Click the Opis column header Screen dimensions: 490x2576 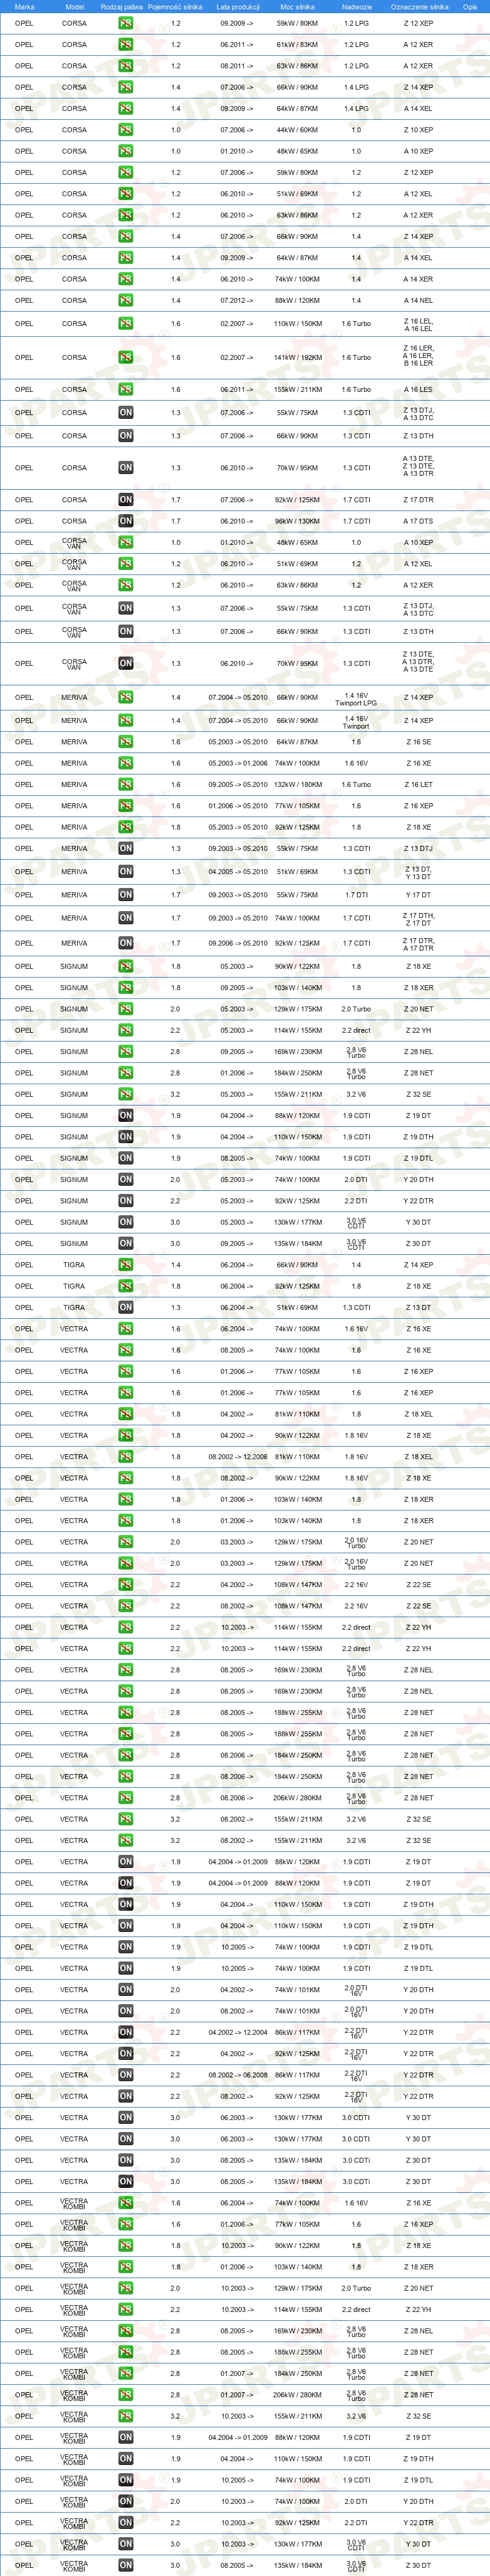(469, 7)
